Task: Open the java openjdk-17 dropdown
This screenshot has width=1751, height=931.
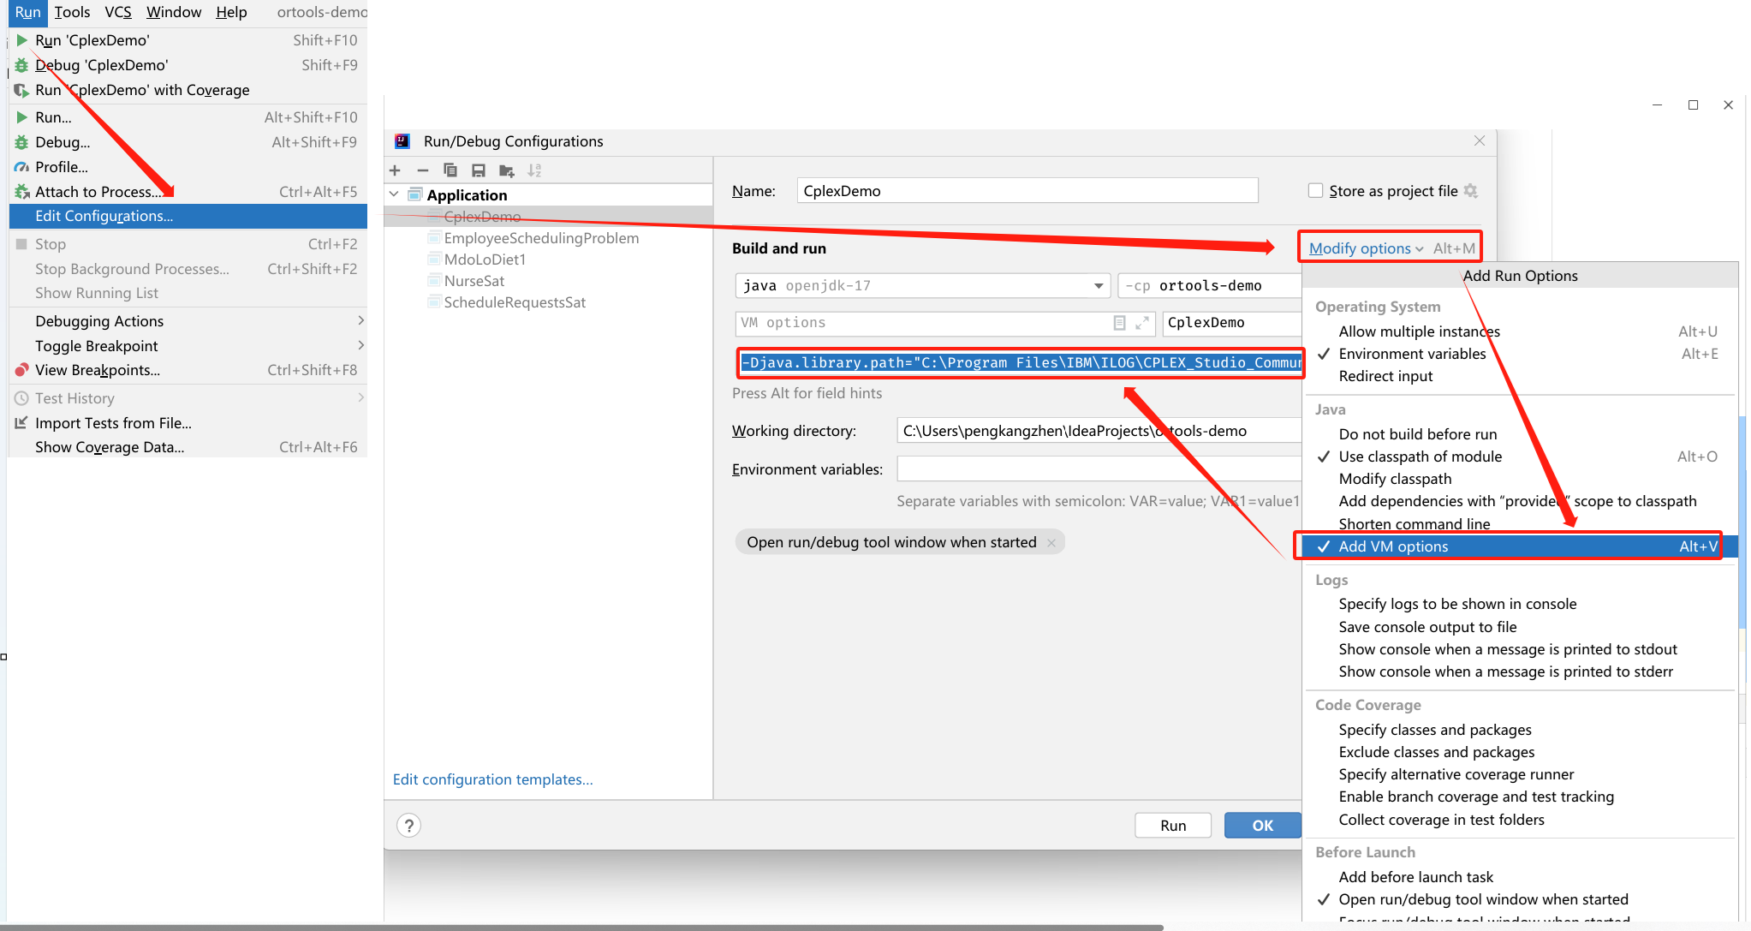Action: tap(1098, 286)
